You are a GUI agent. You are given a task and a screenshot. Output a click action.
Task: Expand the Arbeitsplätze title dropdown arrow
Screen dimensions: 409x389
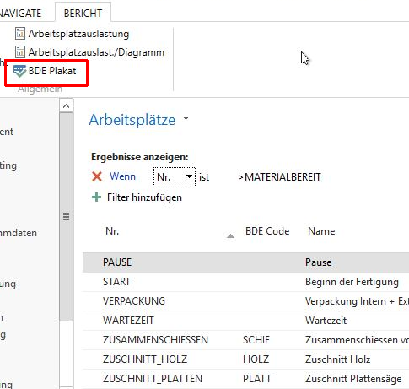186,118
